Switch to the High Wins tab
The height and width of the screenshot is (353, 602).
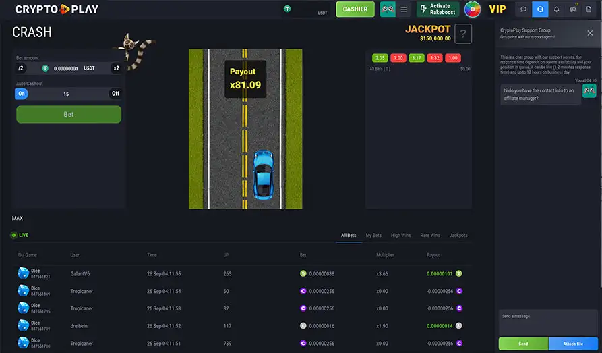click(400, 235)
